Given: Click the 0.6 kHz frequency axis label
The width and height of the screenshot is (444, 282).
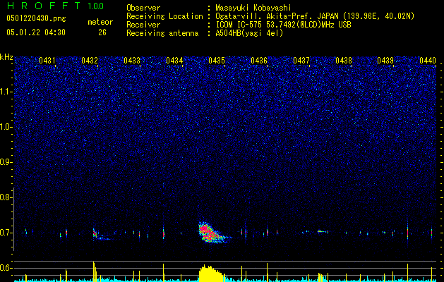Looking at the screenshot, I should [6, 268].
